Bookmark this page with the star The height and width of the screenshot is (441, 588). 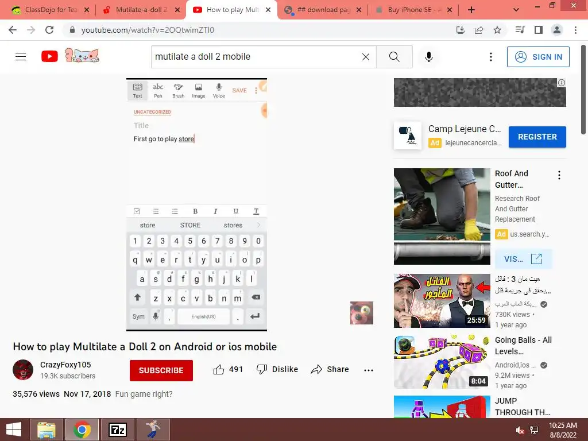[497, 30]
